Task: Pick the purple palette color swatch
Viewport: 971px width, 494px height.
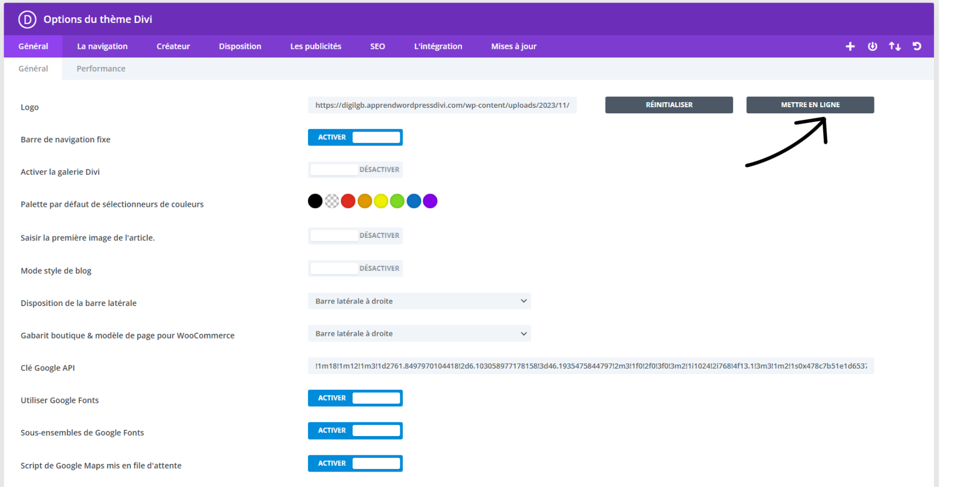Action: [x=430, y=201]
